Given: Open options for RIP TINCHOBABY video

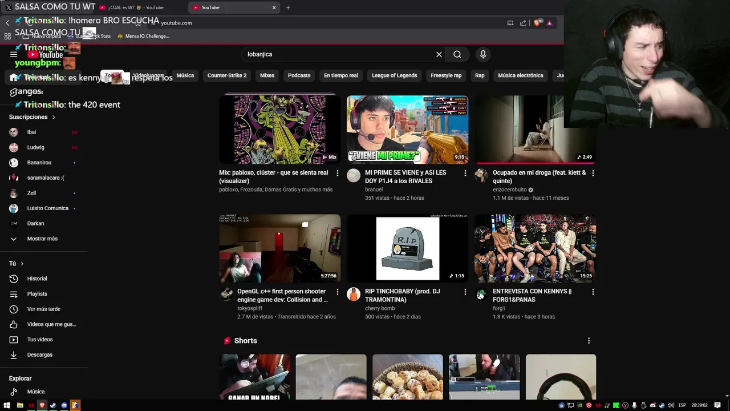Looking at the screenshot, I should pos(465,292).
